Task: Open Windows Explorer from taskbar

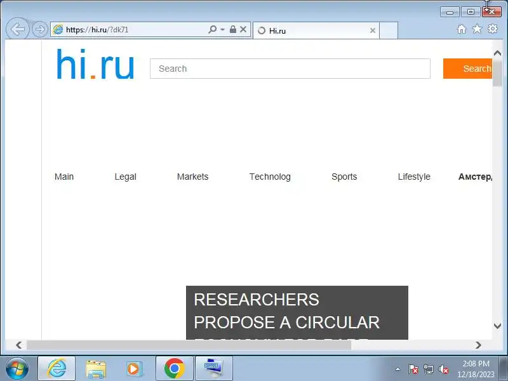Action: tap(96, 369)
